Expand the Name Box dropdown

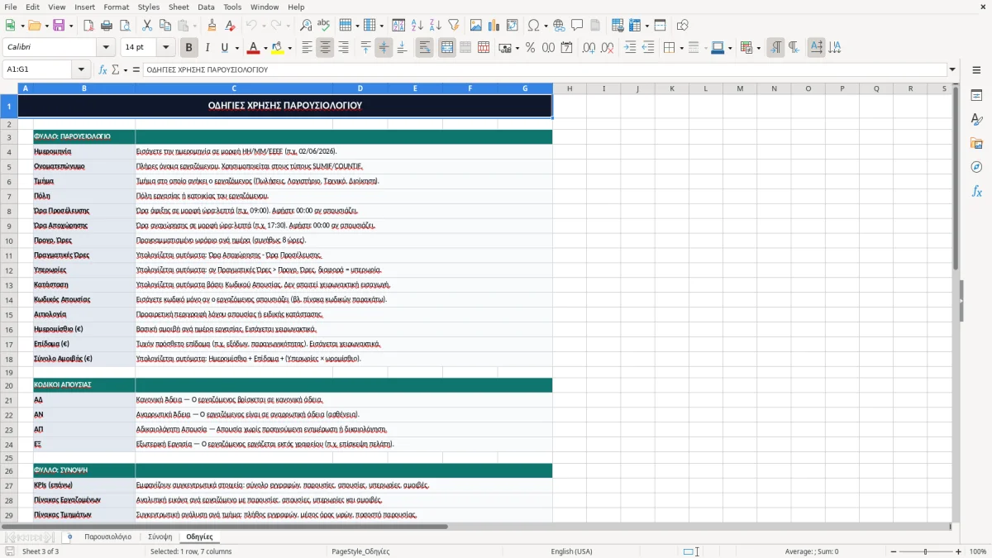(81, 70)
